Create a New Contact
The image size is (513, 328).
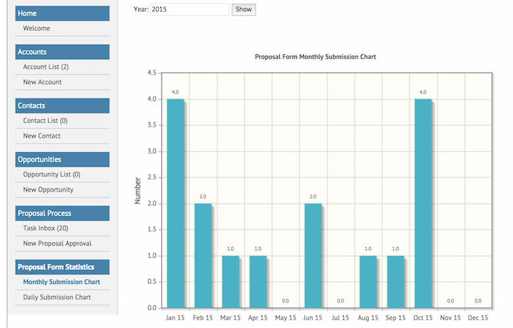[x=41, y=136]
